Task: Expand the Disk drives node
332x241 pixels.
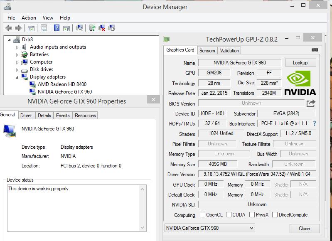Action: [x=17, y=70]
